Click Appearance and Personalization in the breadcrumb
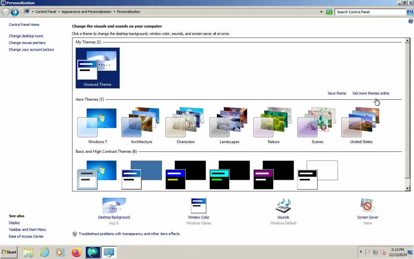Image resolution: width=414 pixels, height=259 pixels. 86,12
